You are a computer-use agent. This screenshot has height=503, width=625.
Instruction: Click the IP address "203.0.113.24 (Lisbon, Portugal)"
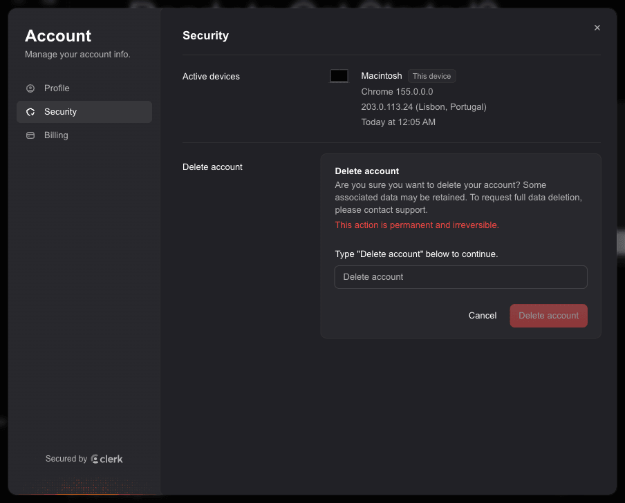click(424, 106)
